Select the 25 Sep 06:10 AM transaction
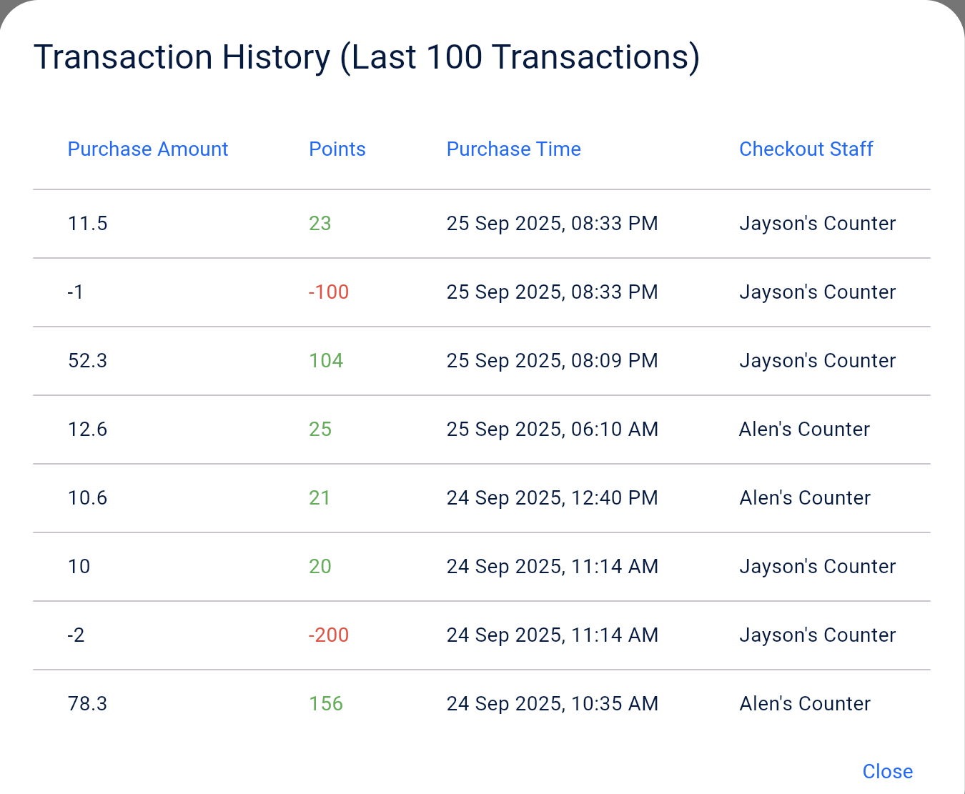This screenshot has height=794, width=965. [x=552, y=429]
